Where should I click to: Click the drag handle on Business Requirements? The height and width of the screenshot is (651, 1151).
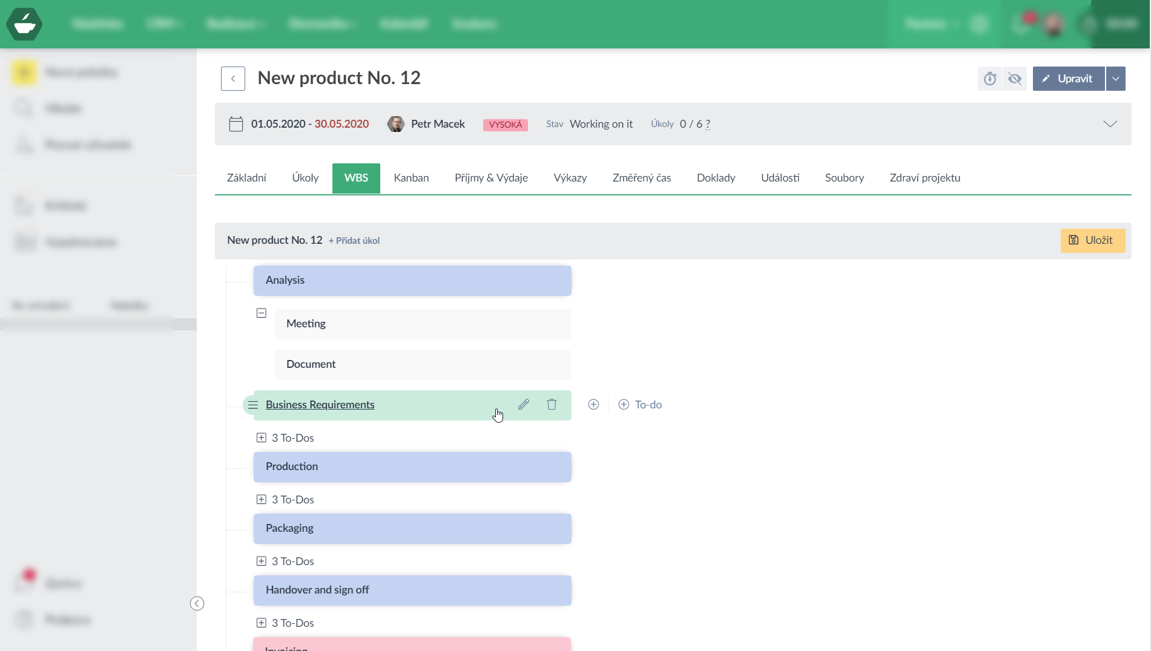[252, 405]
